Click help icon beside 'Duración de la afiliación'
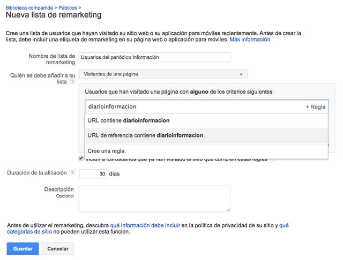The image size is (343, 260). pyautogui.click(x=72, y=173)
